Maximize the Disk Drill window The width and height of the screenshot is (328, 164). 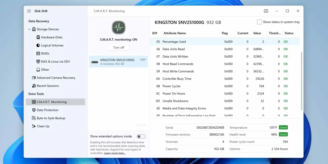pos(287,11)
